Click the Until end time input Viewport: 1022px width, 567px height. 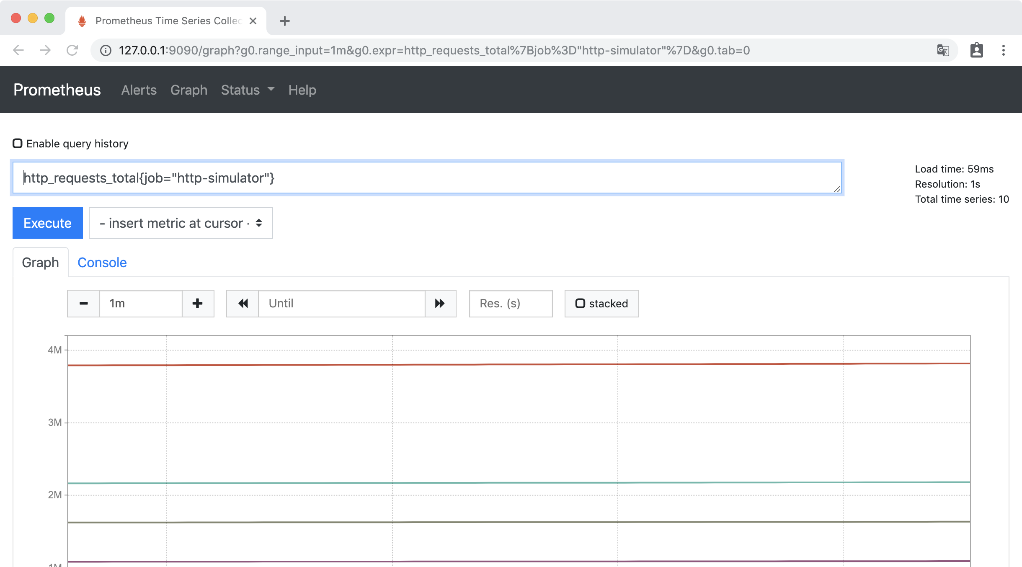341,304
